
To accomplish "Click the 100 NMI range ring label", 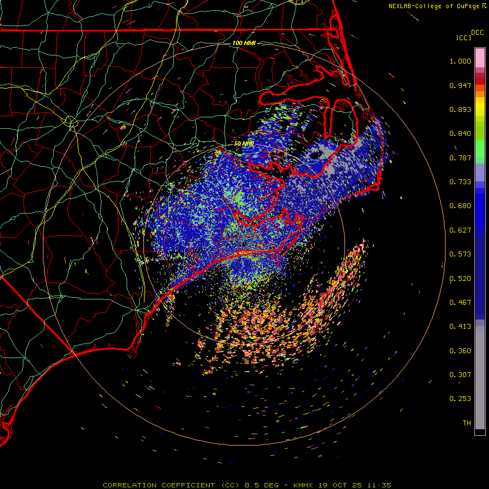I will tap(244, 43).
